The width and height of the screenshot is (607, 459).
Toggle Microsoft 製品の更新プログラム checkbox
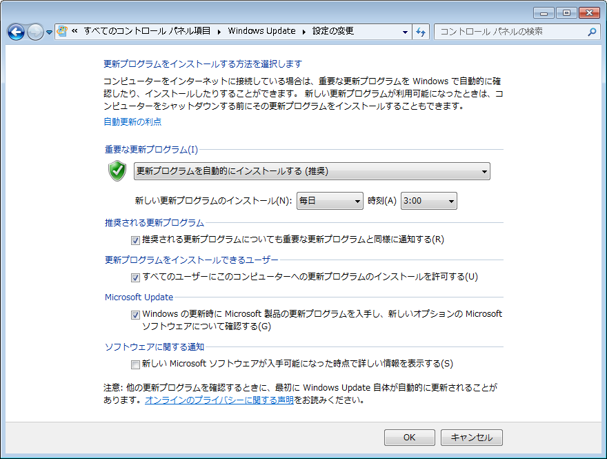pyautogui.click(x=135, y=315)
